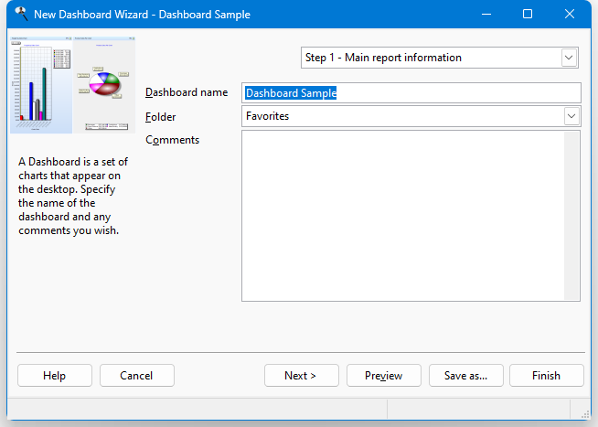Click into the Dashboard name text field

(x=411, y=93)
